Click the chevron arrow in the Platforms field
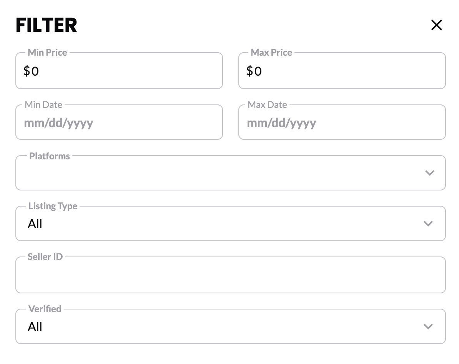The height and width of the screenshot is (364, 459). 429,173
